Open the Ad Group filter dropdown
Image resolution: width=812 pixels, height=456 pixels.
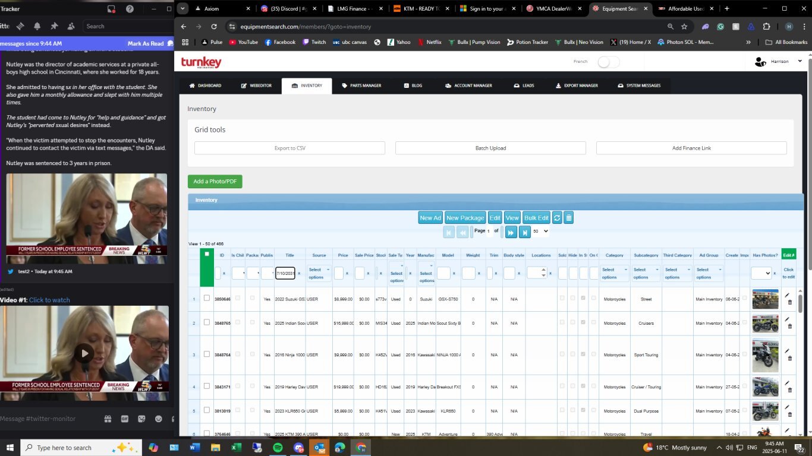click(x=709, y=273)
